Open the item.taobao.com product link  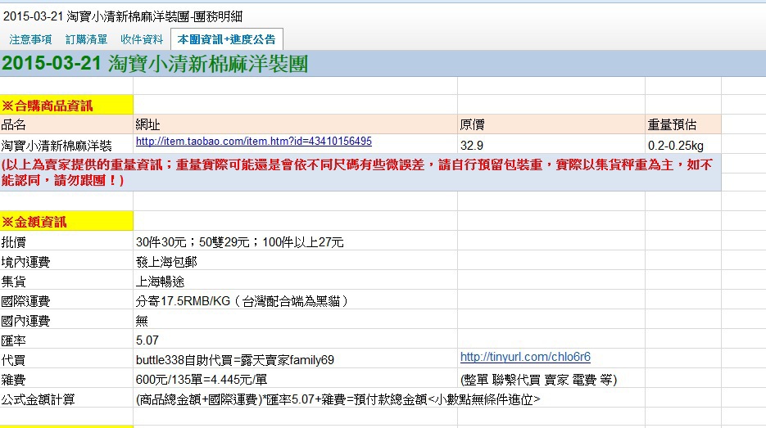[253, 141]
